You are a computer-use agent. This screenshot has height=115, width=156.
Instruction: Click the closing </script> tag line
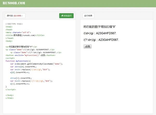pyautogui.click(x=11, y=90)
